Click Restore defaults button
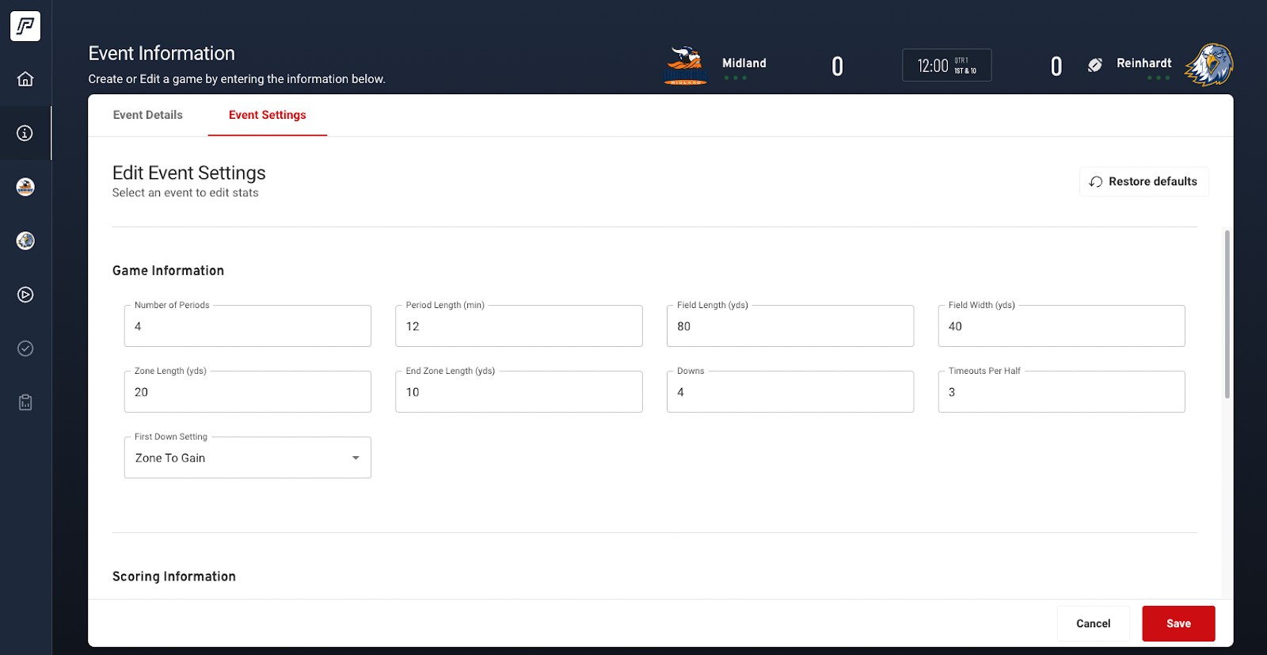 (x=1143, y=181)
